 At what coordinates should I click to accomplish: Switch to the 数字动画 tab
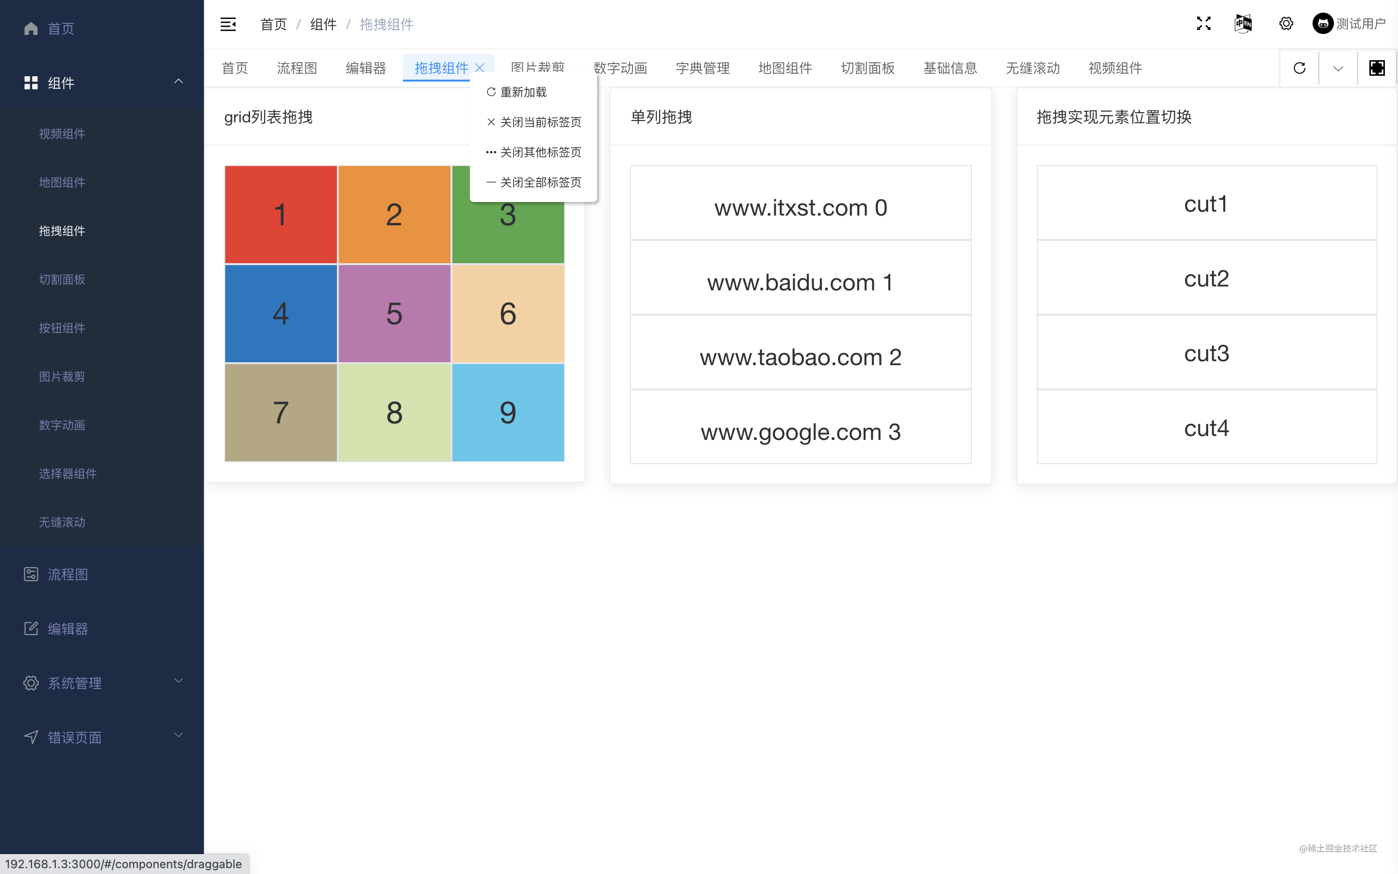[x=620, y=68]
